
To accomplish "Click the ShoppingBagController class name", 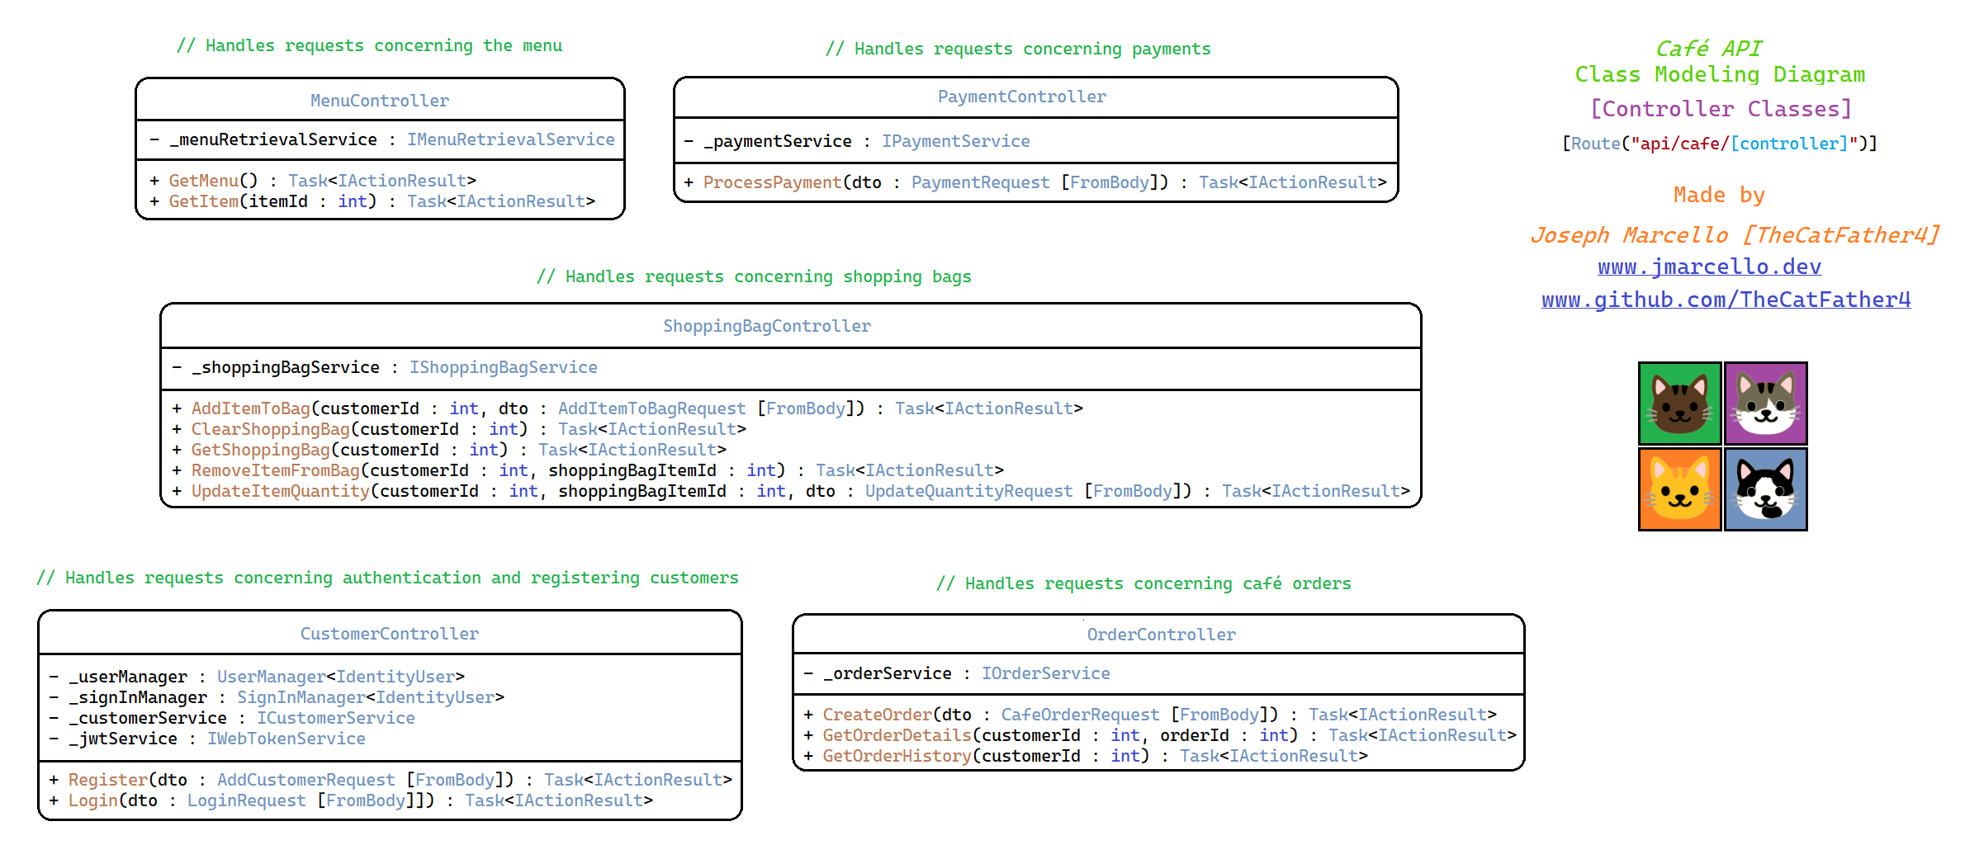I will pyautogui.click(x=766, y=326).
